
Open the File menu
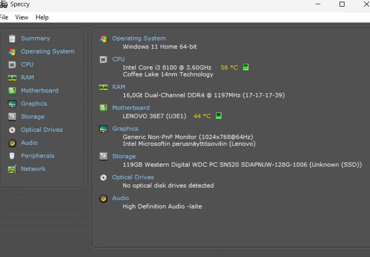[4, 17]
